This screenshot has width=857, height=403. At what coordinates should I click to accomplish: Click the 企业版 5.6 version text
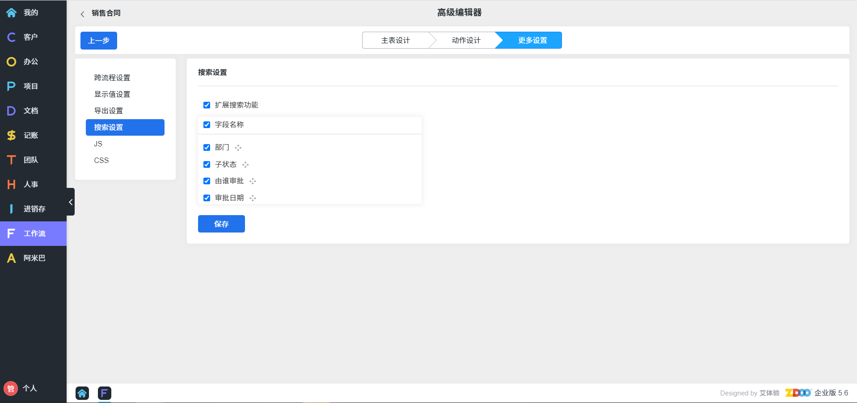click(x=831, y=393)
